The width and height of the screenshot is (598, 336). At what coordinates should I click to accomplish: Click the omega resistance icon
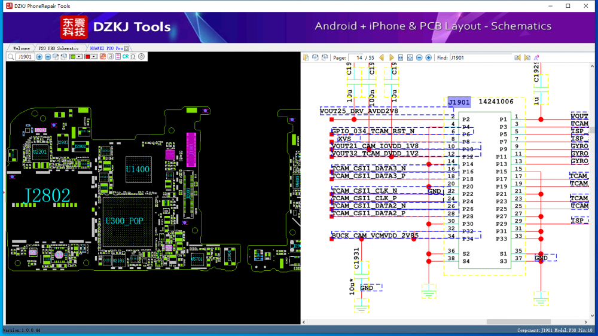tap(133, 57)
